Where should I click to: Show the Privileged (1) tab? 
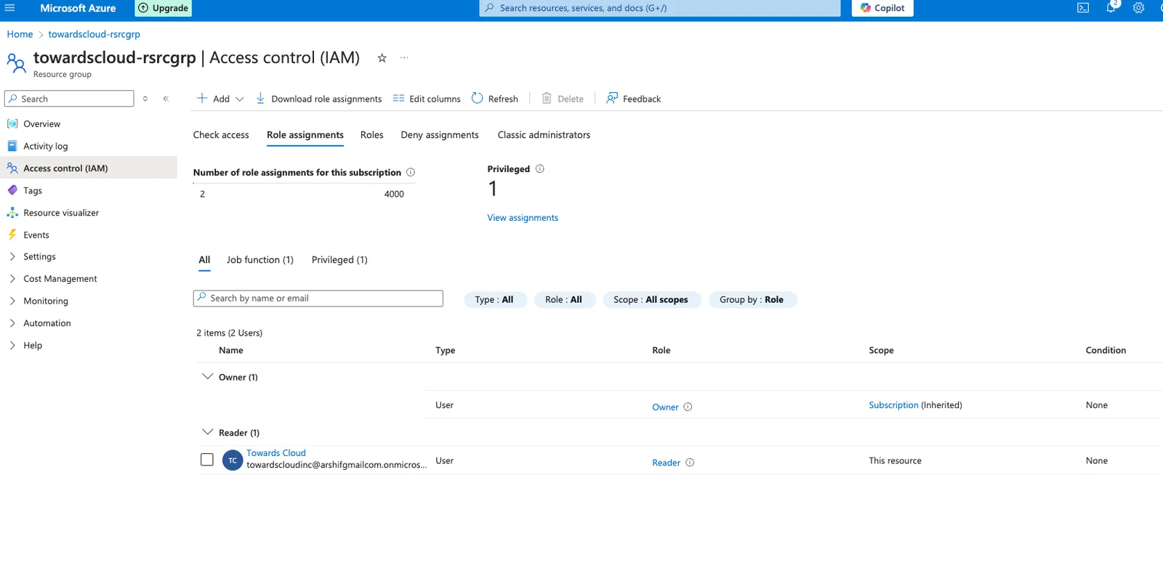point(339,260)
